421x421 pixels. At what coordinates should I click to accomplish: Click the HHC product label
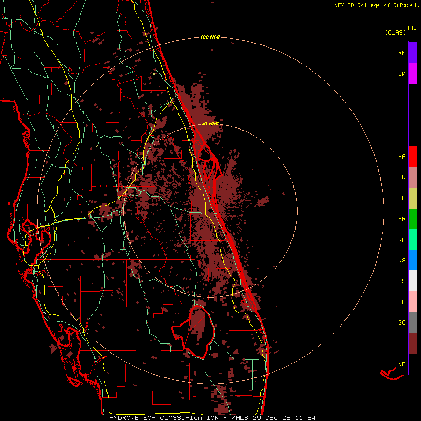[x=411, y=28]
